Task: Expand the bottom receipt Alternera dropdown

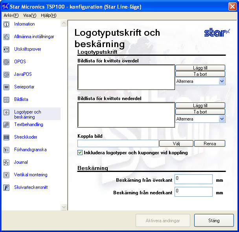Action: [222, 119]
